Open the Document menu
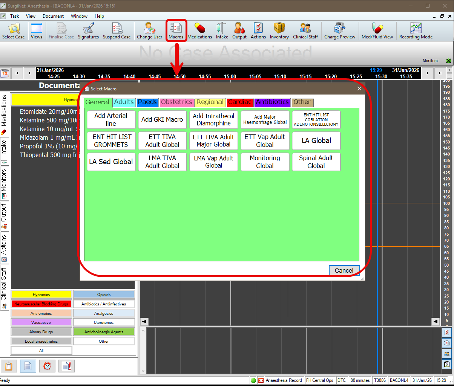 pos(53,16)
